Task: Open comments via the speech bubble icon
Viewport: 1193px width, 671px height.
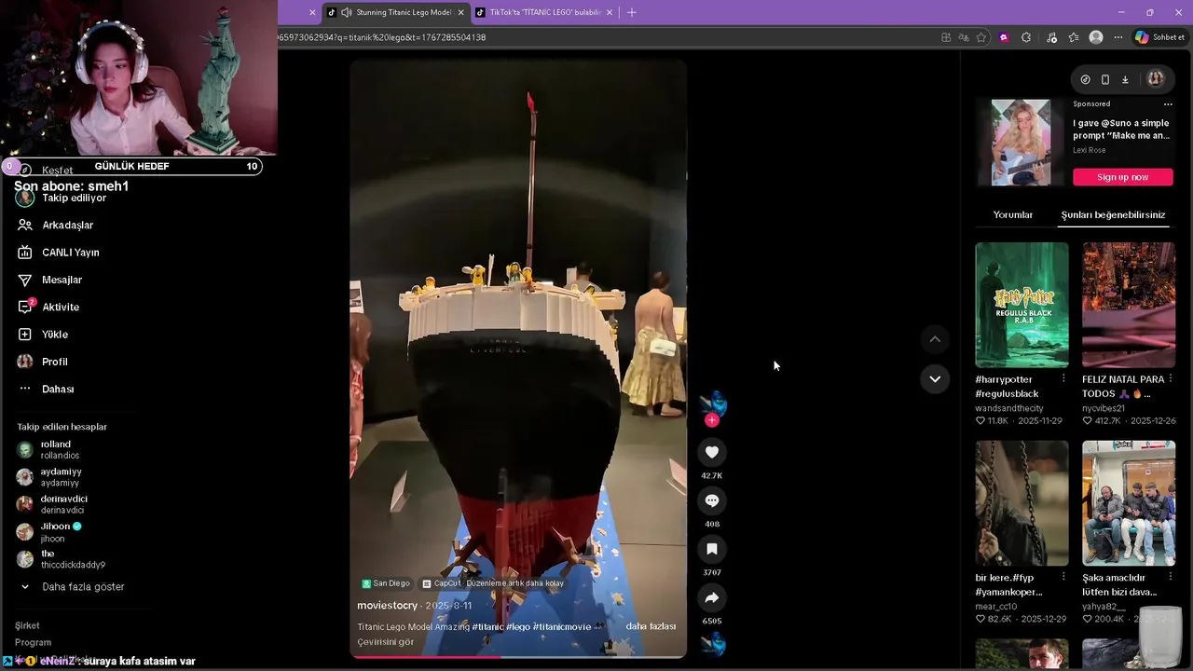Action: [x=712, y=500]
